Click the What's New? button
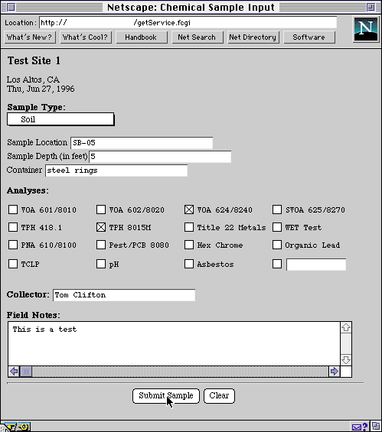The width and height of the screenshot is (382, 432). pos(30,37)
